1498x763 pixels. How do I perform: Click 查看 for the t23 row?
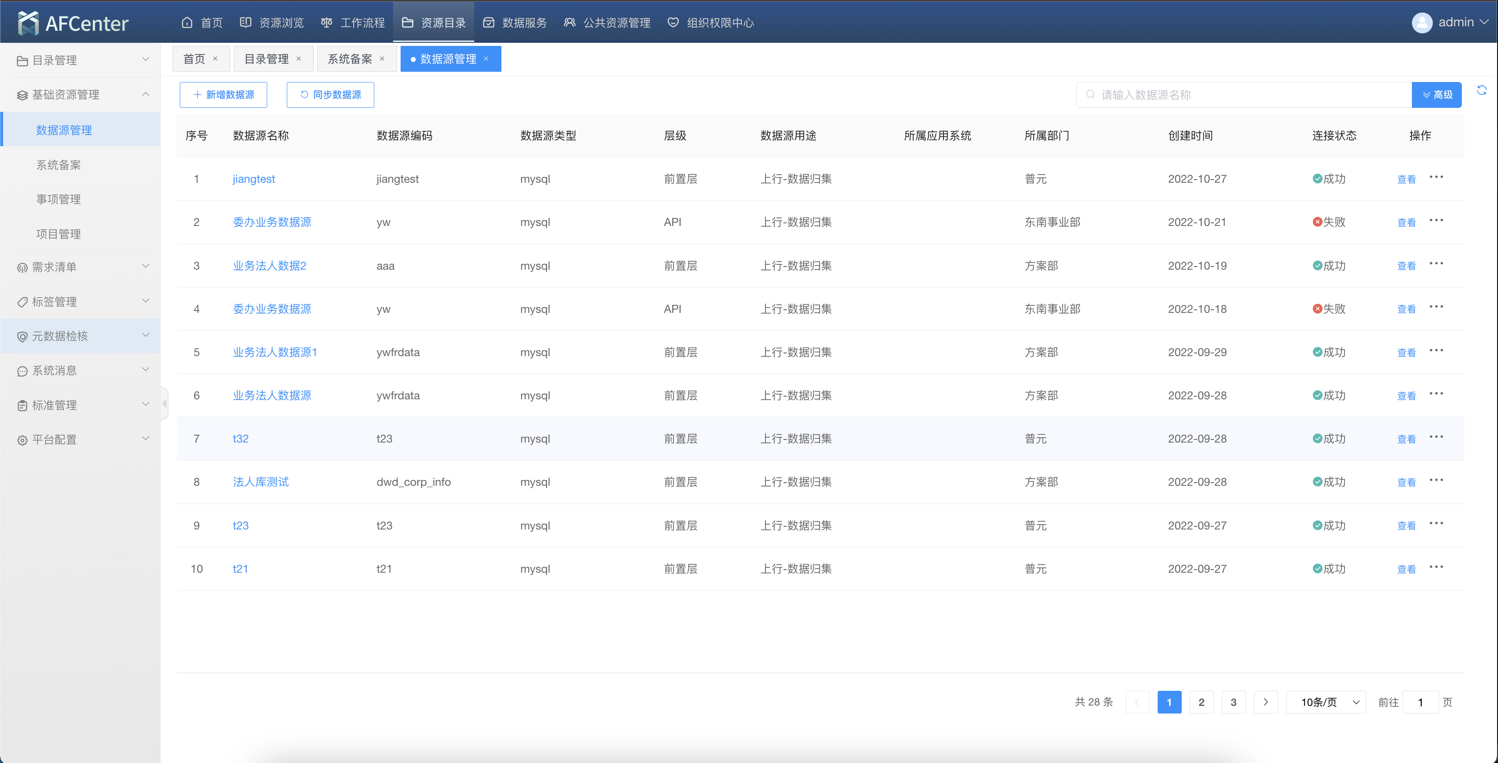1406,525
